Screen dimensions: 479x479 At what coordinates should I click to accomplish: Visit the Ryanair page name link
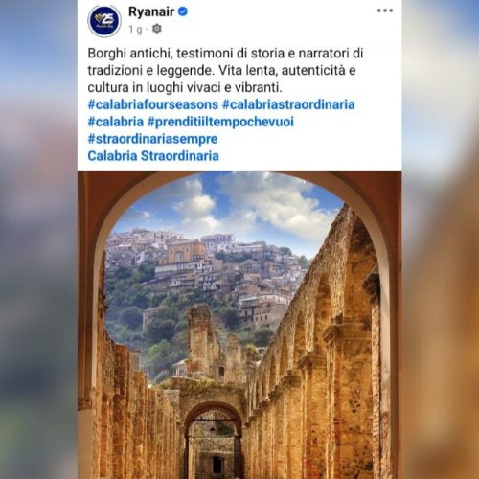click(x=151, y=11)
